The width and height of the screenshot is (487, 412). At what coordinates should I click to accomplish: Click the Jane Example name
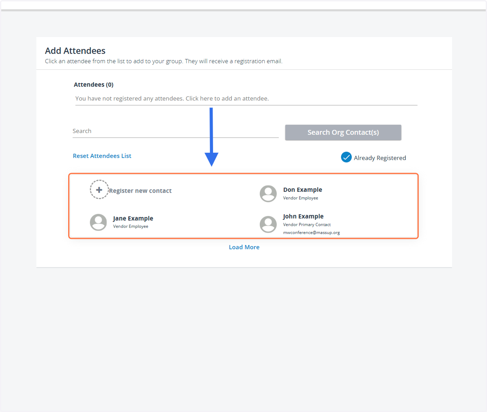133,218
